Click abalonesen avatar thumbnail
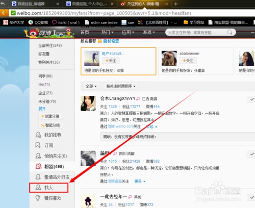 click(x=169, y=58)
